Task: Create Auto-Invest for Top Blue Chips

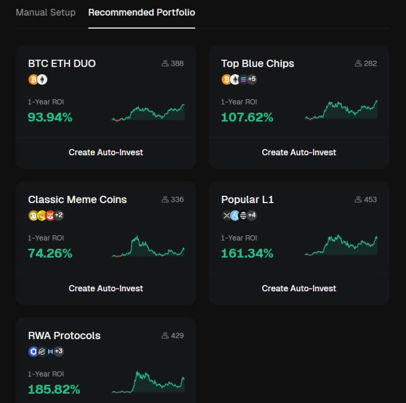Action: coord(299,152)
